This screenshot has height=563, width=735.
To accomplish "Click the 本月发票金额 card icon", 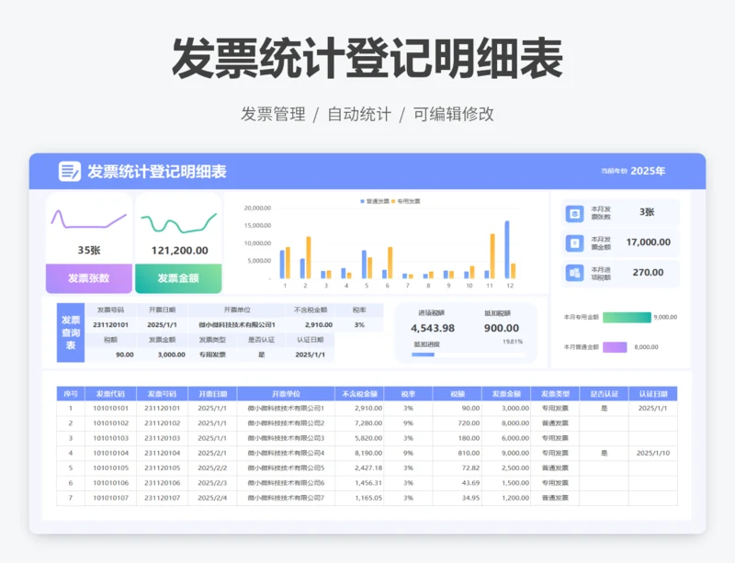I will point(575,242).
